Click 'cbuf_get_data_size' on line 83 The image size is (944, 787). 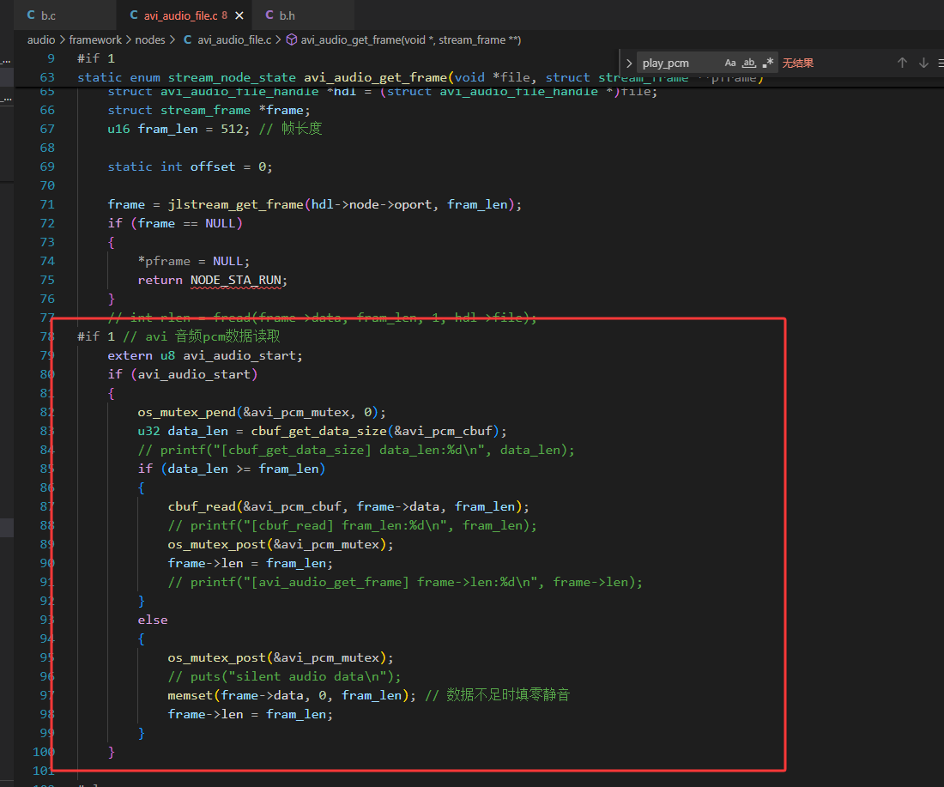318,431
